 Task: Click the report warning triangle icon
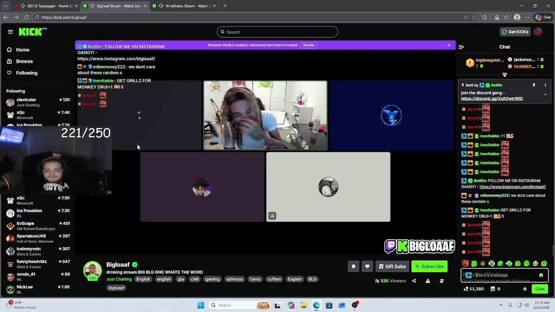[428, 281]
